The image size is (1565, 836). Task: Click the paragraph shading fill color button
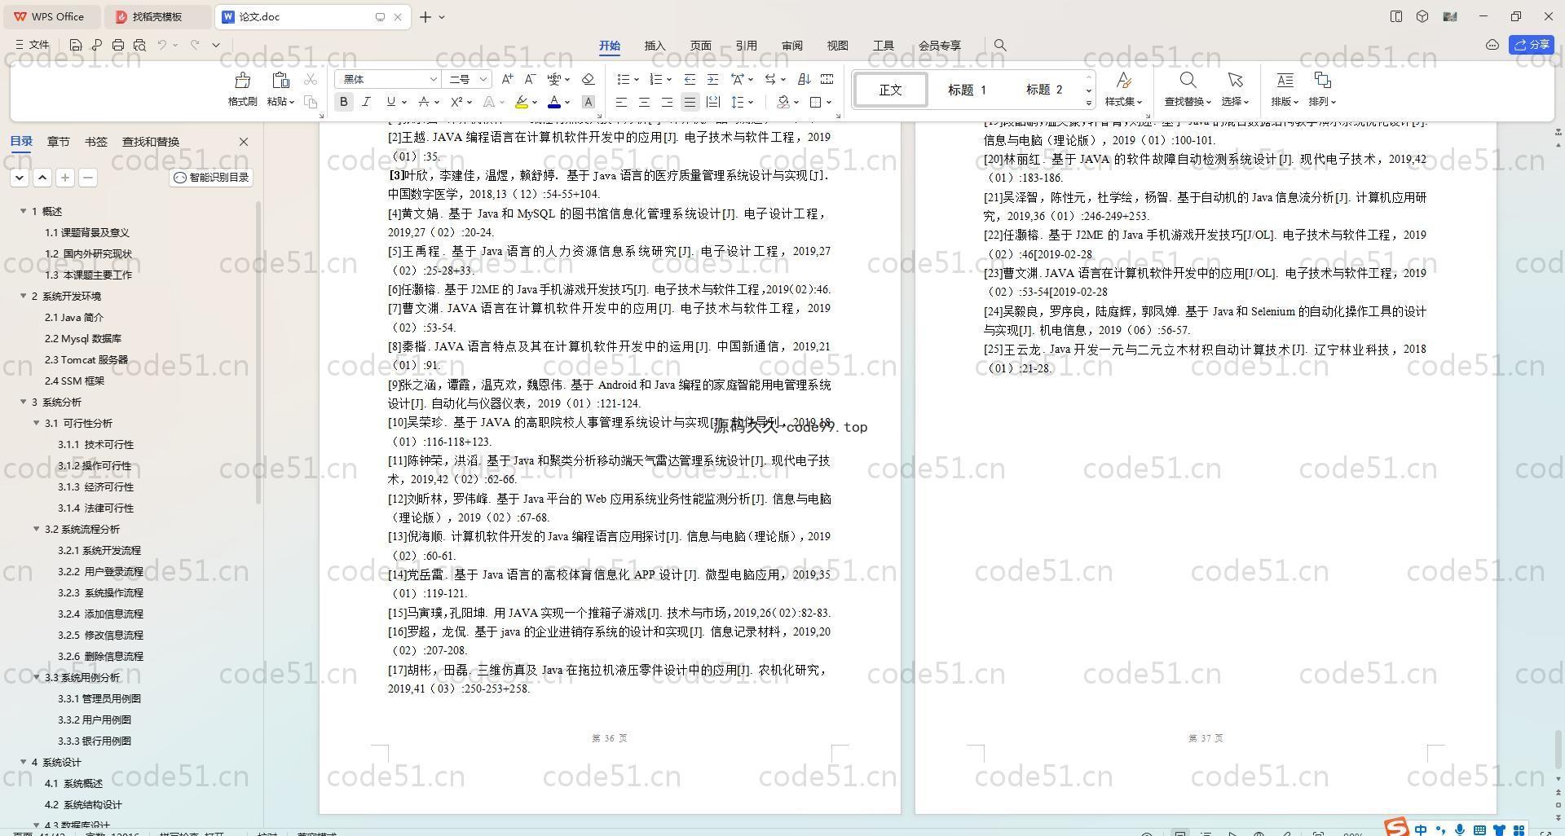point(783,102)
